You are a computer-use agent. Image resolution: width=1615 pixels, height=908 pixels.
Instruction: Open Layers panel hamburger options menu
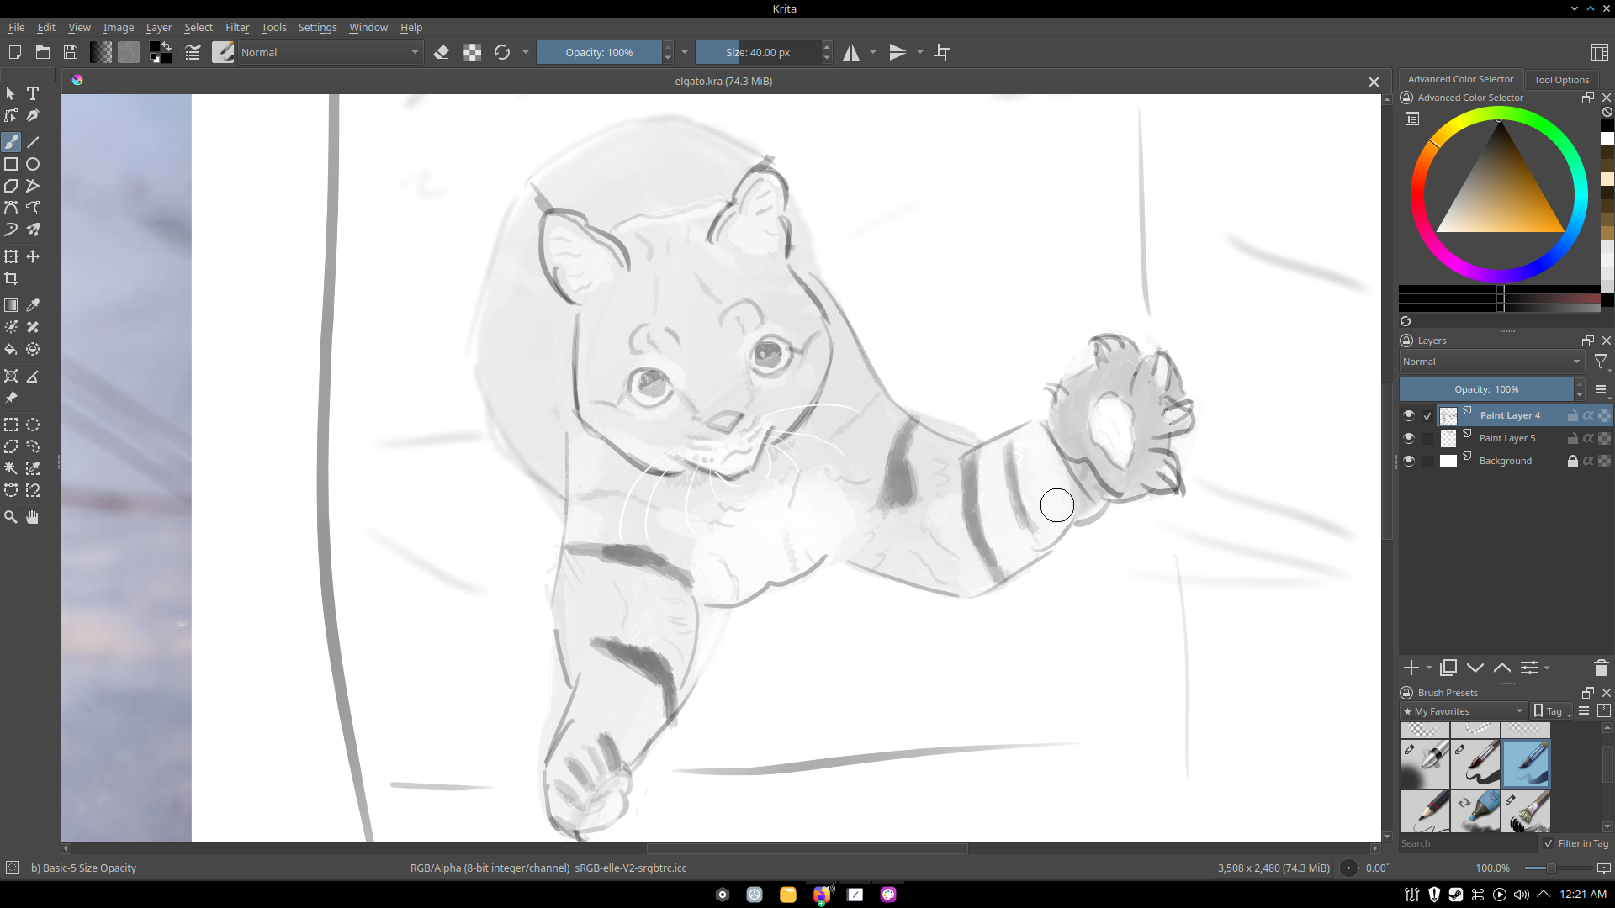pyautogui.click(x=1601, y=389)
